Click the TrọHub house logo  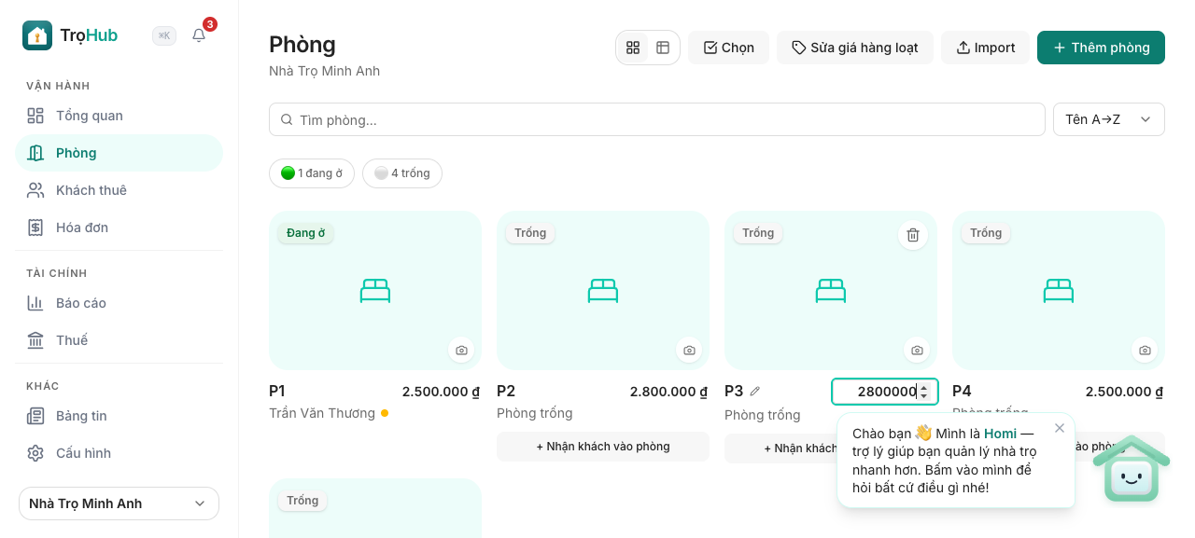click(37, 35)
